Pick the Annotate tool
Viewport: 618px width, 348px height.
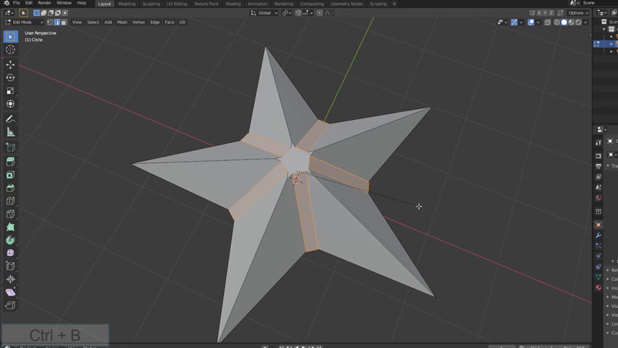click(x=11, y=119)
